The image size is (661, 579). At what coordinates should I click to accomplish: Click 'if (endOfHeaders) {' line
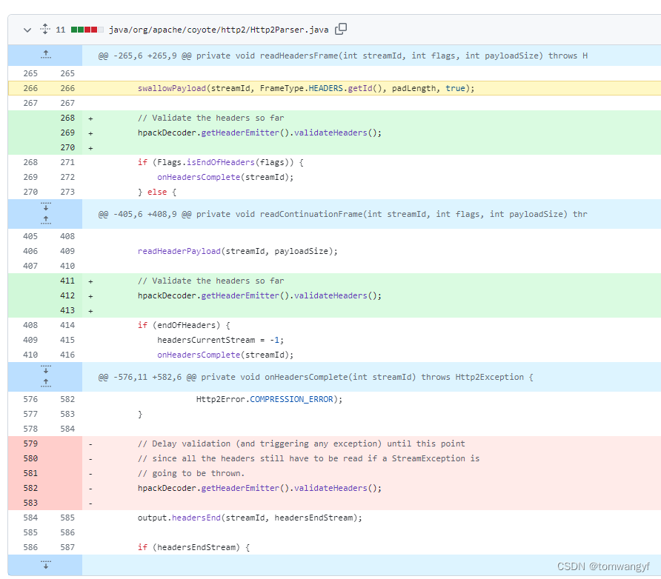pyautogui.click(x=184, y=326)
